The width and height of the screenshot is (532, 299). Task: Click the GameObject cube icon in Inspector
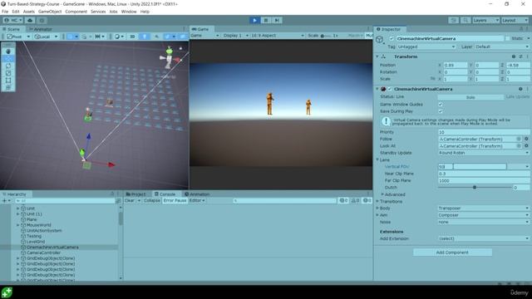pyautogui.click(x=380, y=40)
